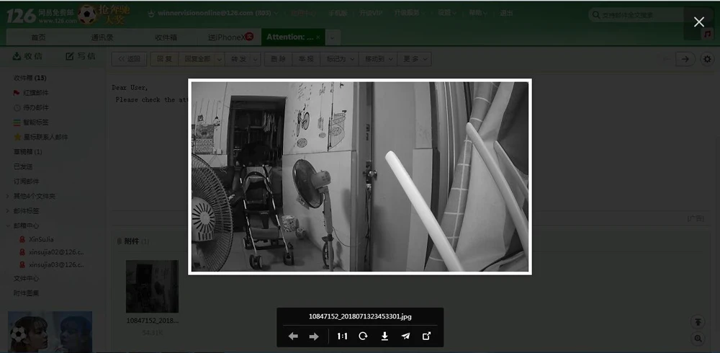Open the tab list dropdown arrow

[333, 37]
